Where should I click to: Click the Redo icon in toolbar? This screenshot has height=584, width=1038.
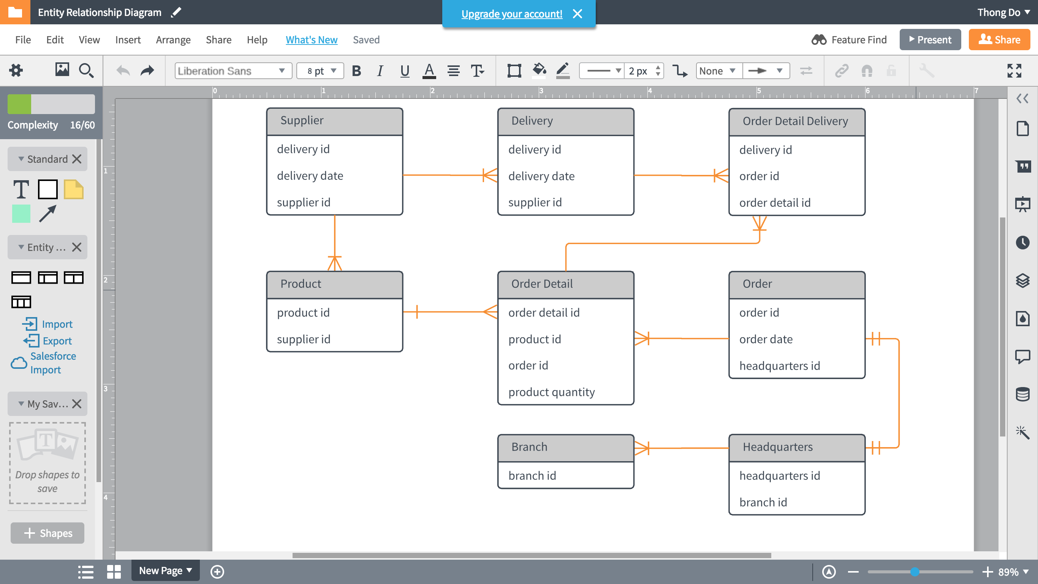[147, 70]
